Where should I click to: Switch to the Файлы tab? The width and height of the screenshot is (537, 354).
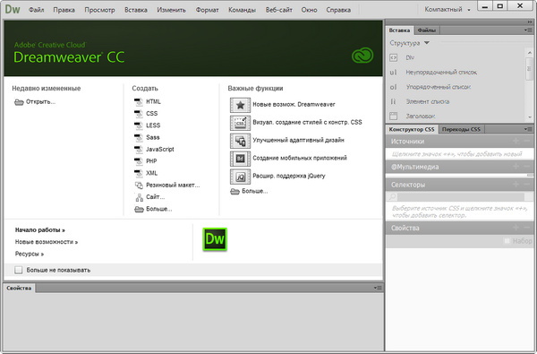coord(427,30)
